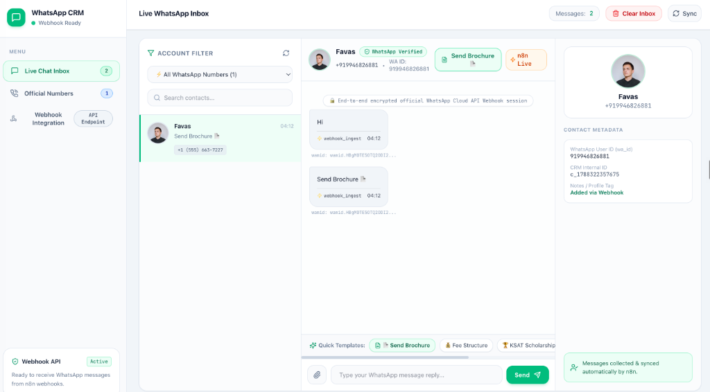Viewport: 710px width, 392px height.
Task: Click the document icon in header Send Brochure
Action: (444, 60)
